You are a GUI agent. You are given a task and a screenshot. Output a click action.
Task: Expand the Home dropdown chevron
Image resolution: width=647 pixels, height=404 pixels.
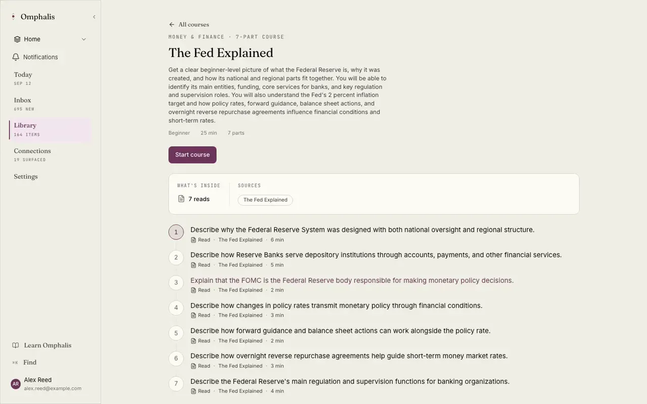click(x=84, y=39)
